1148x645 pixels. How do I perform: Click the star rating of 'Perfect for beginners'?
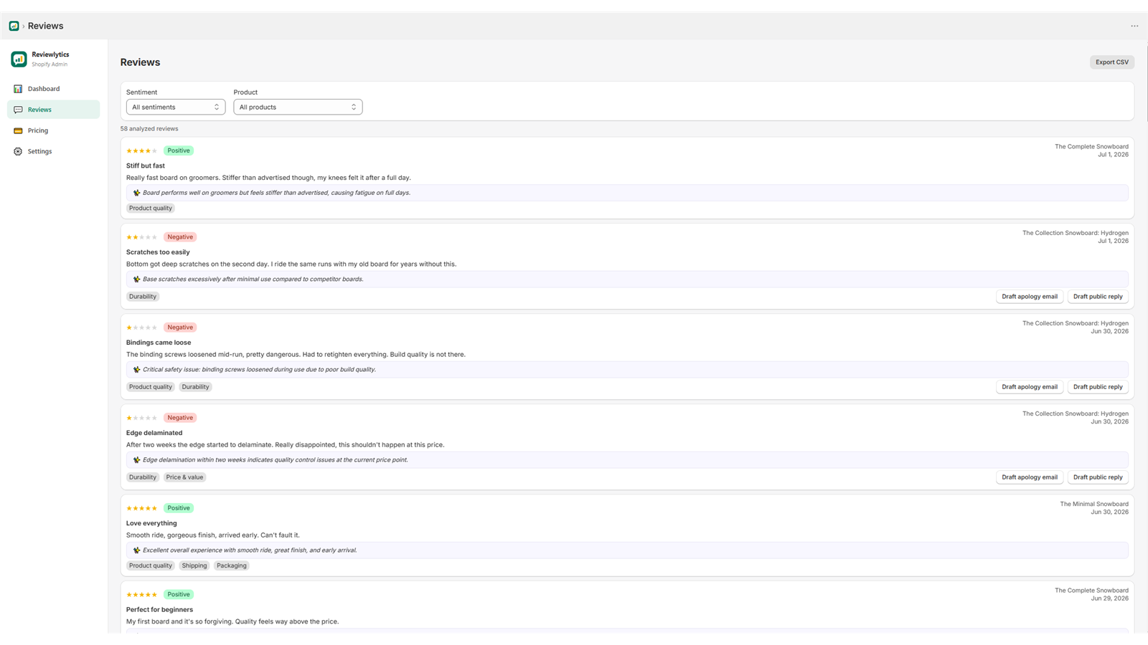point(142,595)
